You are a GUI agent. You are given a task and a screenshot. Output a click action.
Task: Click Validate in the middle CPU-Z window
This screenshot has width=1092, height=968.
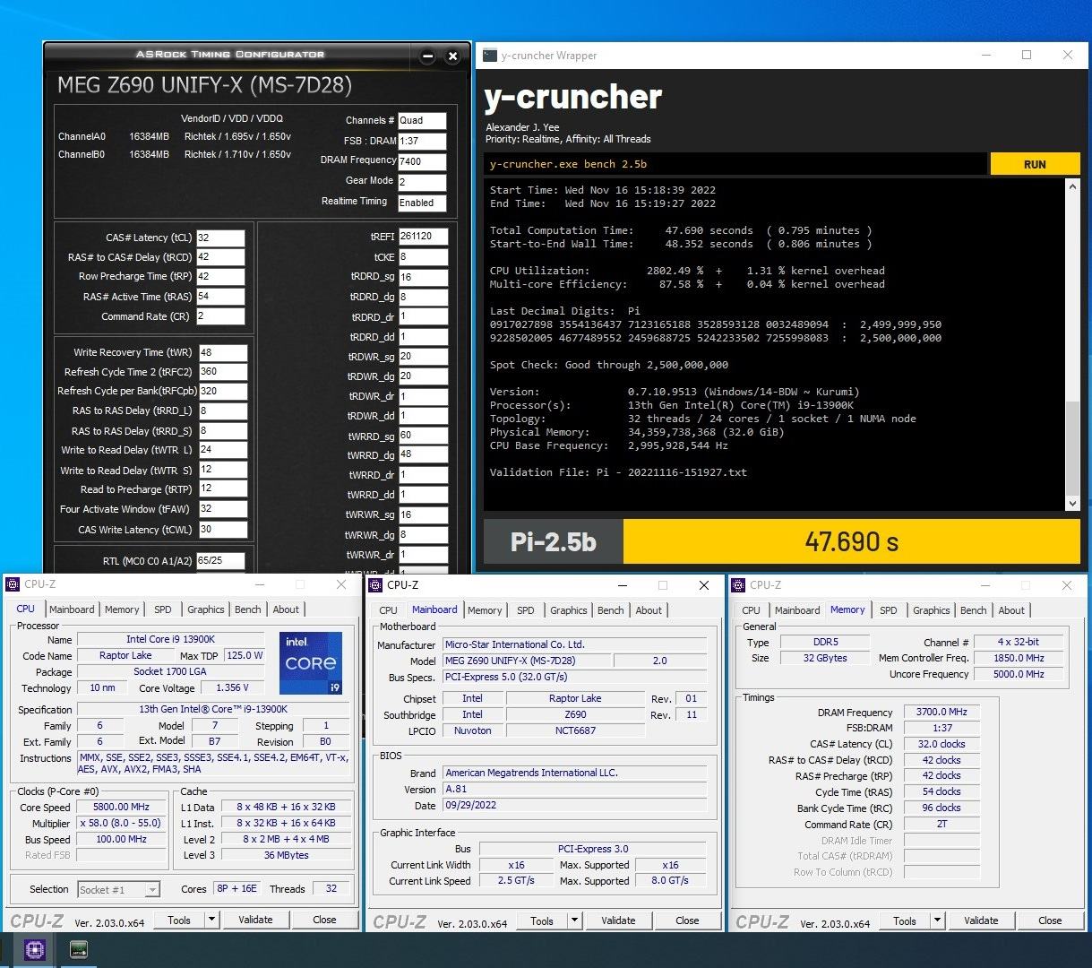[618, 920]
